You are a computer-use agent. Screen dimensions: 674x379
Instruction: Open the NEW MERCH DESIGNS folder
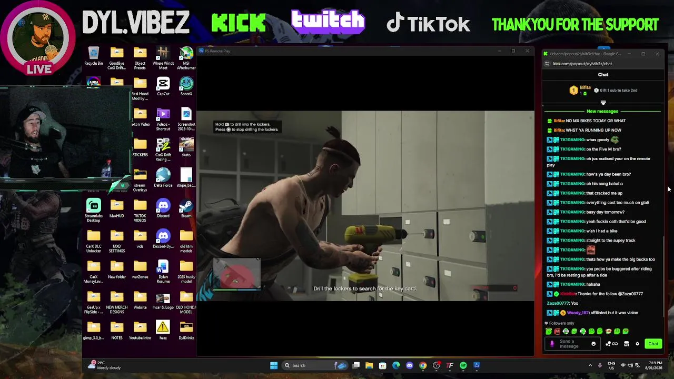click(117, 302)
